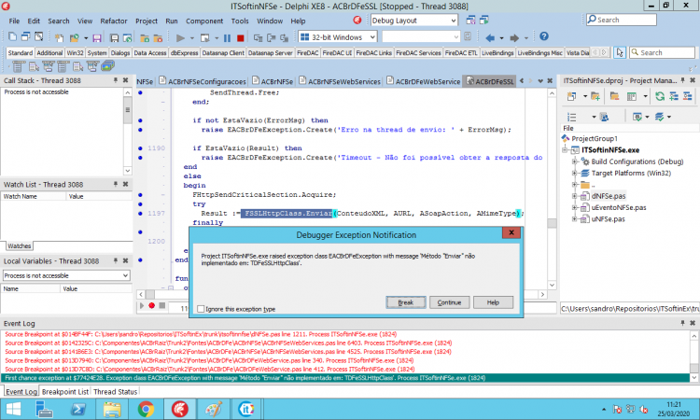Viewport: 700px width, 420px height.
Task: Open the 32-bit Windows platform dropdown
Action: pyautogui.click(x=372, y=37)
